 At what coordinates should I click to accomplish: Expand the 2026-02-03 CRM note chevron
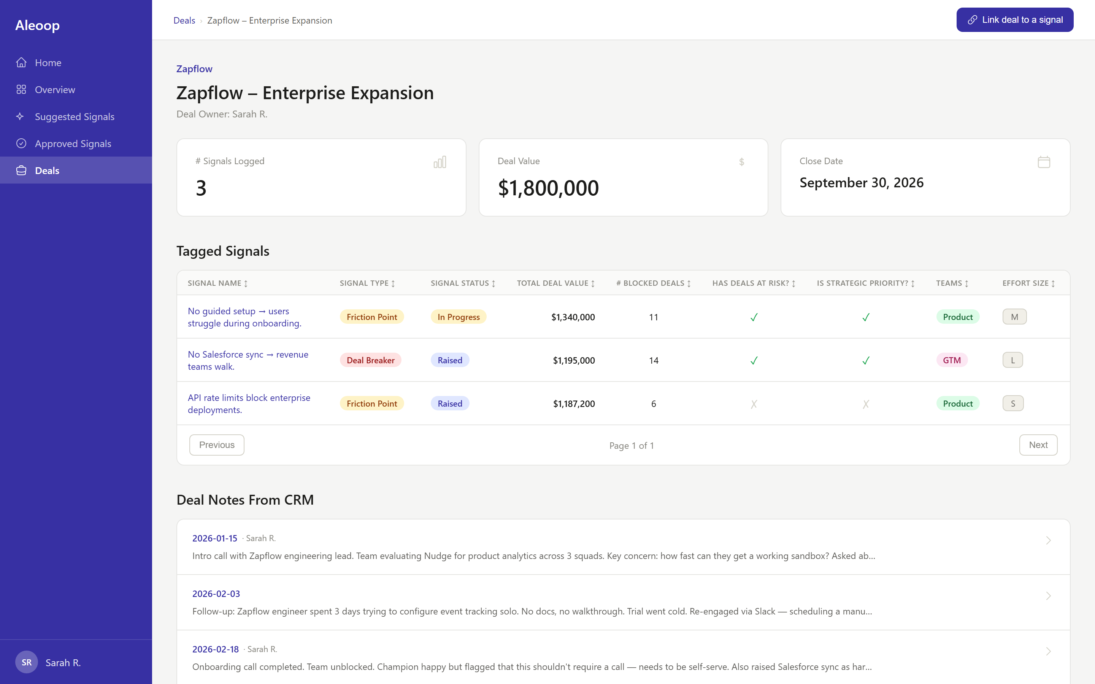tap(1048, 596)
